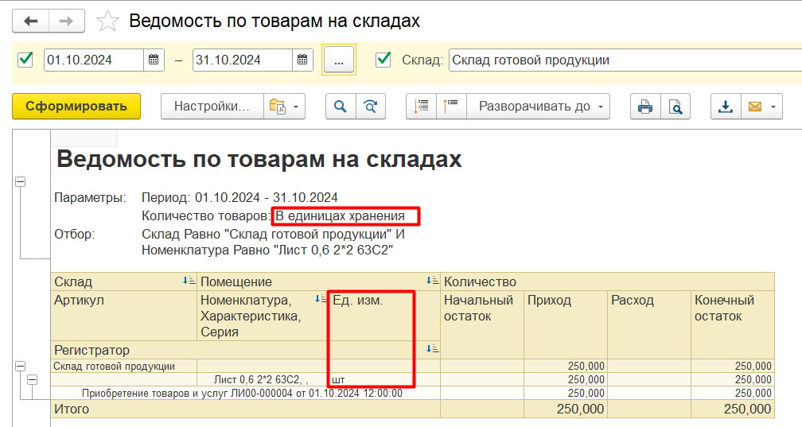Select the Количество header cell
Viewport: 802px width, 427px height.
pos(608,281)
